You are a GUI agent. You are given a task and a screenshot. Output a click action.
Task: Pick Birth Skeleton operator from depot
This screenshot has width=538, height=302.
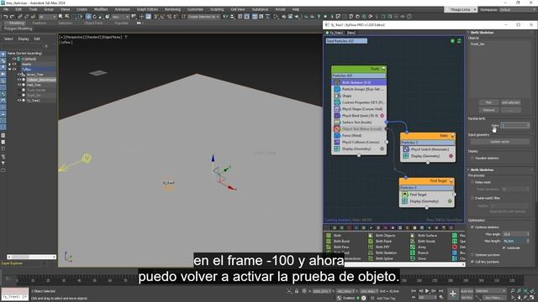click(382, 253)
